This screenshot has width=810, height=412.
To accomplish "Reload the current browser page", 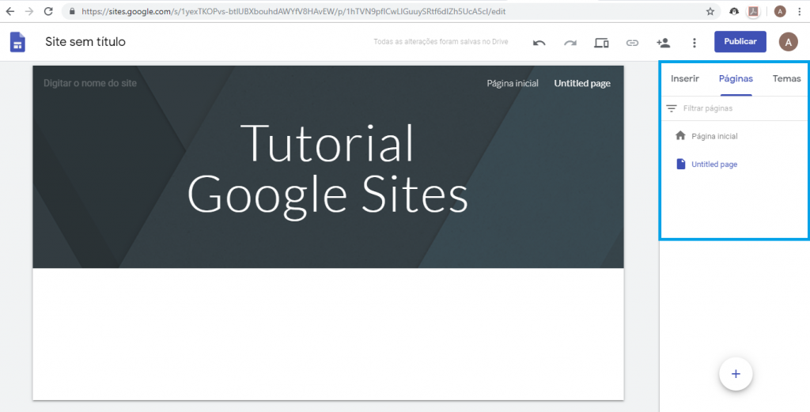I will [48, 11].
